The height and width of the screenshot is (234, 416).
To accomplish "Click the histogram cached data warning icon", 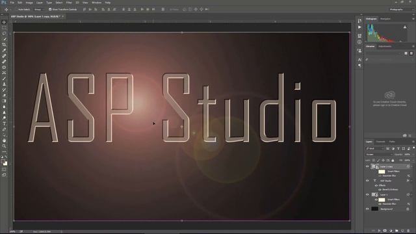I will 405,27.
